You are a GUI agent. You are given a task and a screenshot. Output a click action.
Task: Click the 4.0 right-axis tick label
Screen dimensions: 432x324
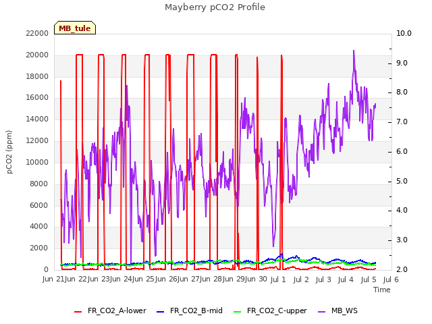pos(402,211)
